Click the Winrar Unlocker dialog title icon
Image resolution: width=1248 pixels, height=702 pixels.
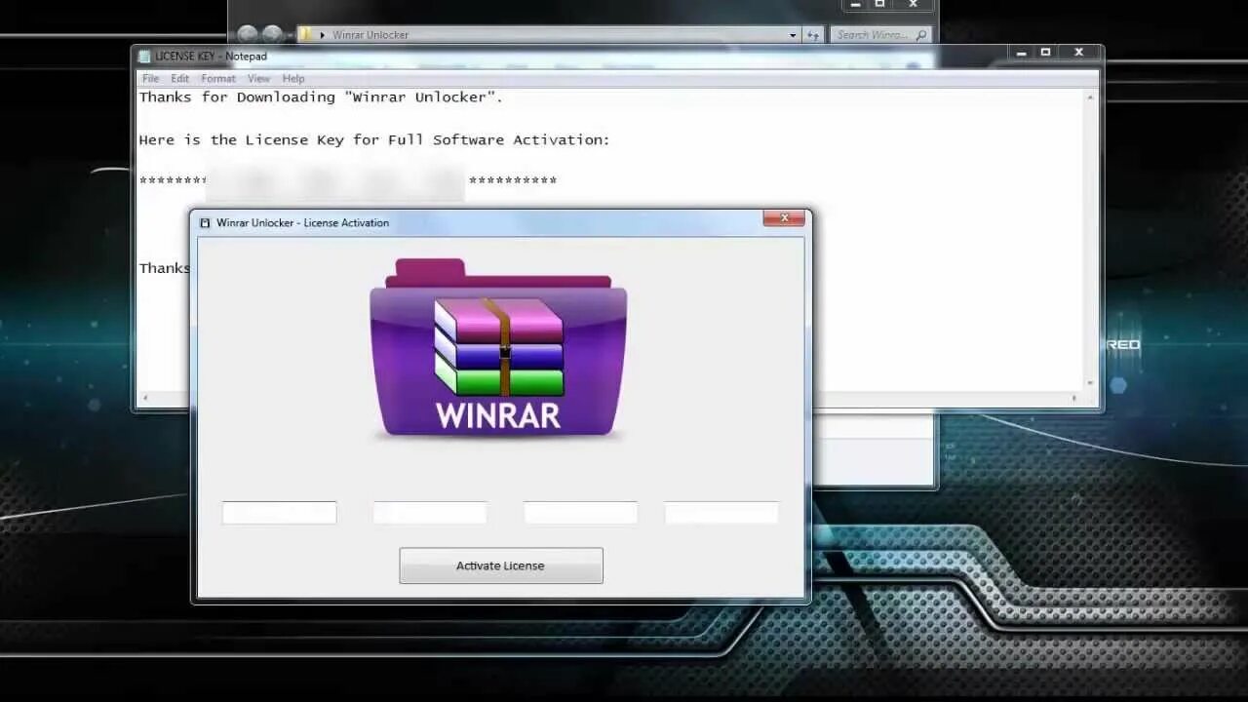pyautogui.click(x=205, y=222)
